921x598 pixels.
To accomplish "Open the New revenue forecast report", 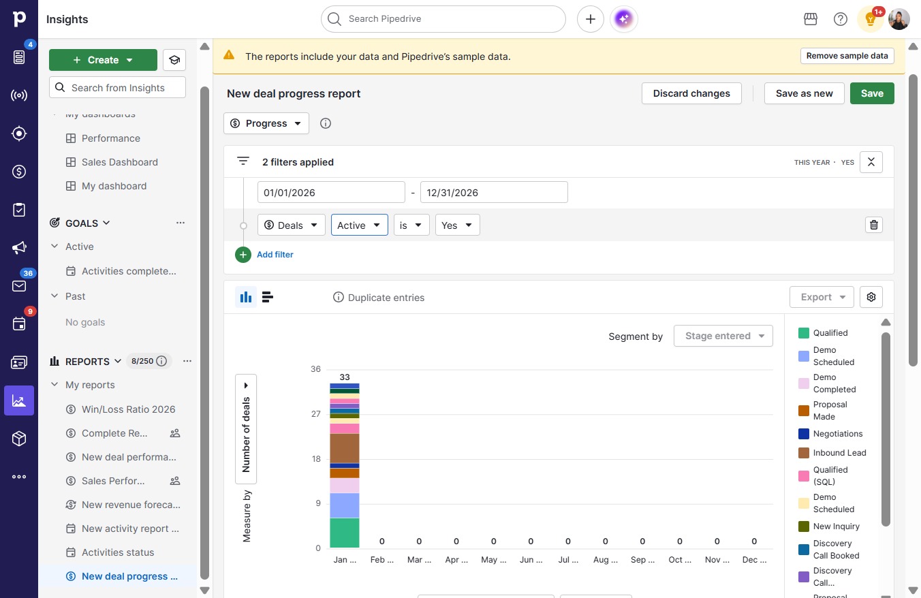I will 131,505.
